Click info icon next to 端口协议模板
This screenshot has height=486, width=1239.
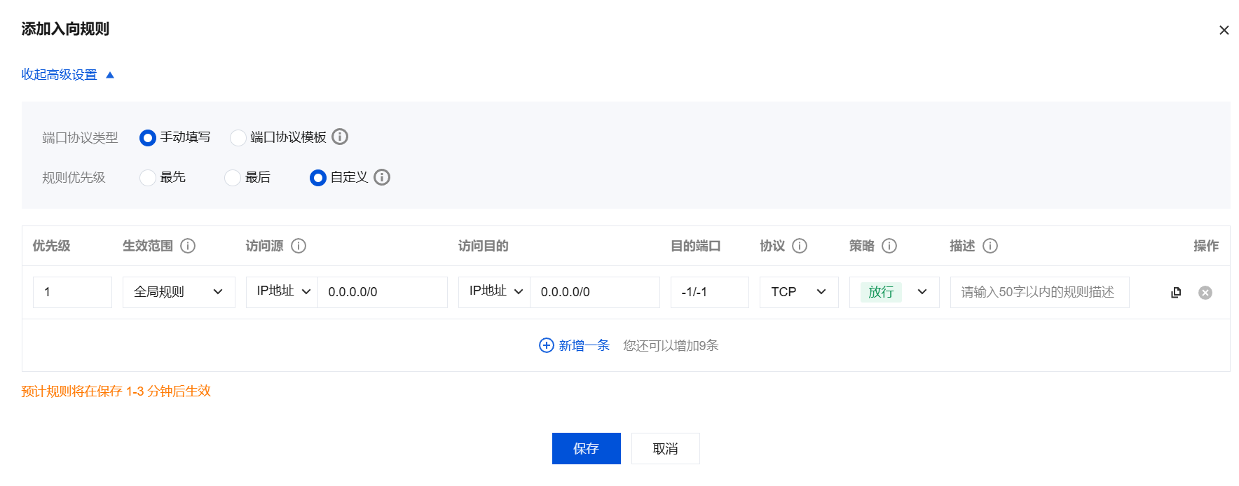click(340, 137)
